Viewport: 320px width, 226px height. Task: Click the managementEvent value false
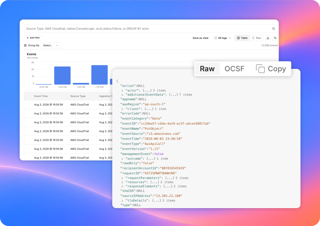(x=159, y=154)
